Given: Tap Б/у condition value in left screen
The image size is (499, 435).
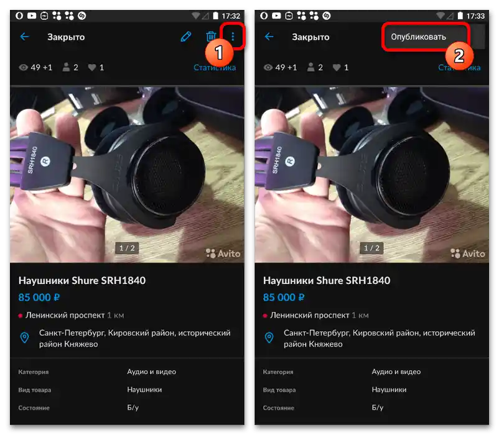Looking at the screenshot, I should [133, 408].
